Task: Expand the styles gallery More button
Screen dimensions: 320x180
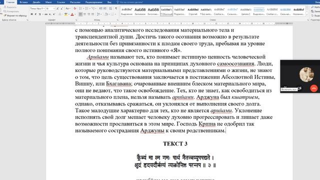Action: coord(307,14)
